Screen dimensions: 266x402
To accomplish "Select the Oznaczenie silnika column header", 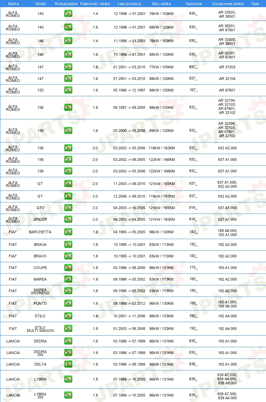I will 228,4.
